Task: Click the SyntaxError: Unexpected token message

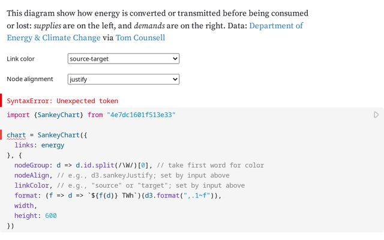Action: point(62,101)
